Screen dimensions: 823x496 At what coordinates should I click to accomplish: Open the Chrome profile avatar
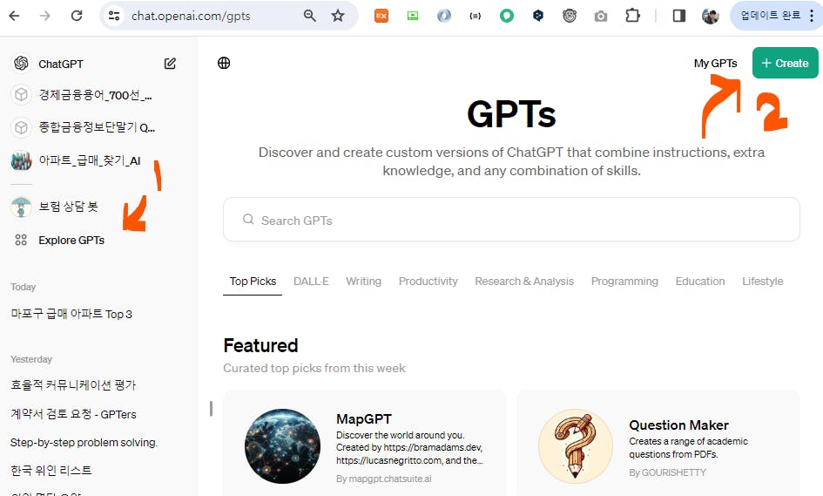click(710, 16)
